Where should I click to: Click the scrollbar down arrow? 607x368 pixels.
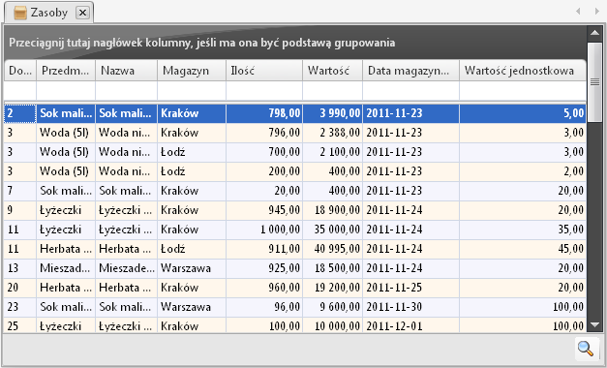594,324
